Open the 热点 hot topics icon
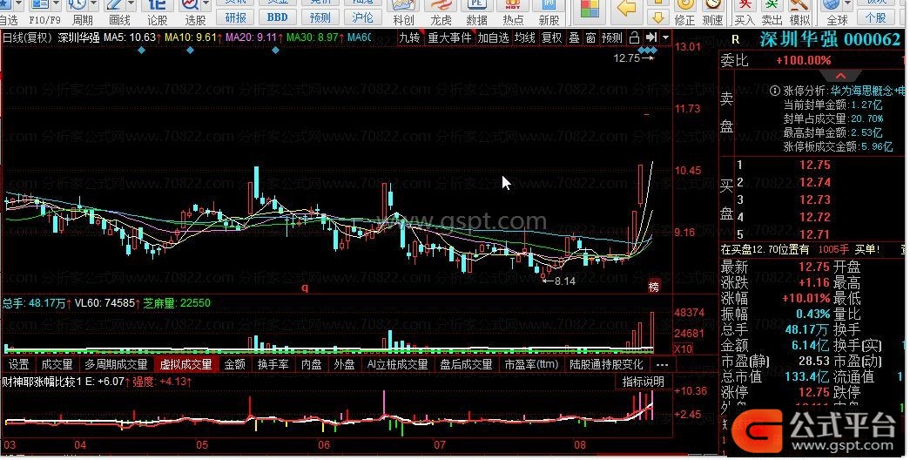The height and width of the screenshot is (460, 910). click(512, 4)
